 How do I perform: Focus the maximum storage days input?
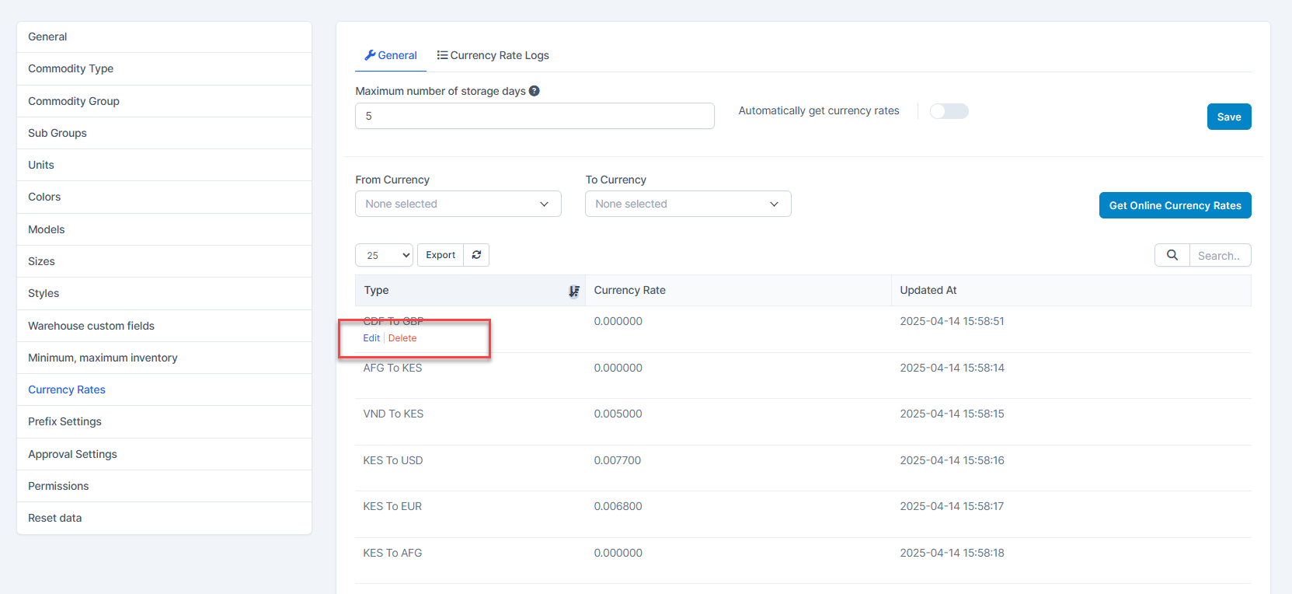535,116
